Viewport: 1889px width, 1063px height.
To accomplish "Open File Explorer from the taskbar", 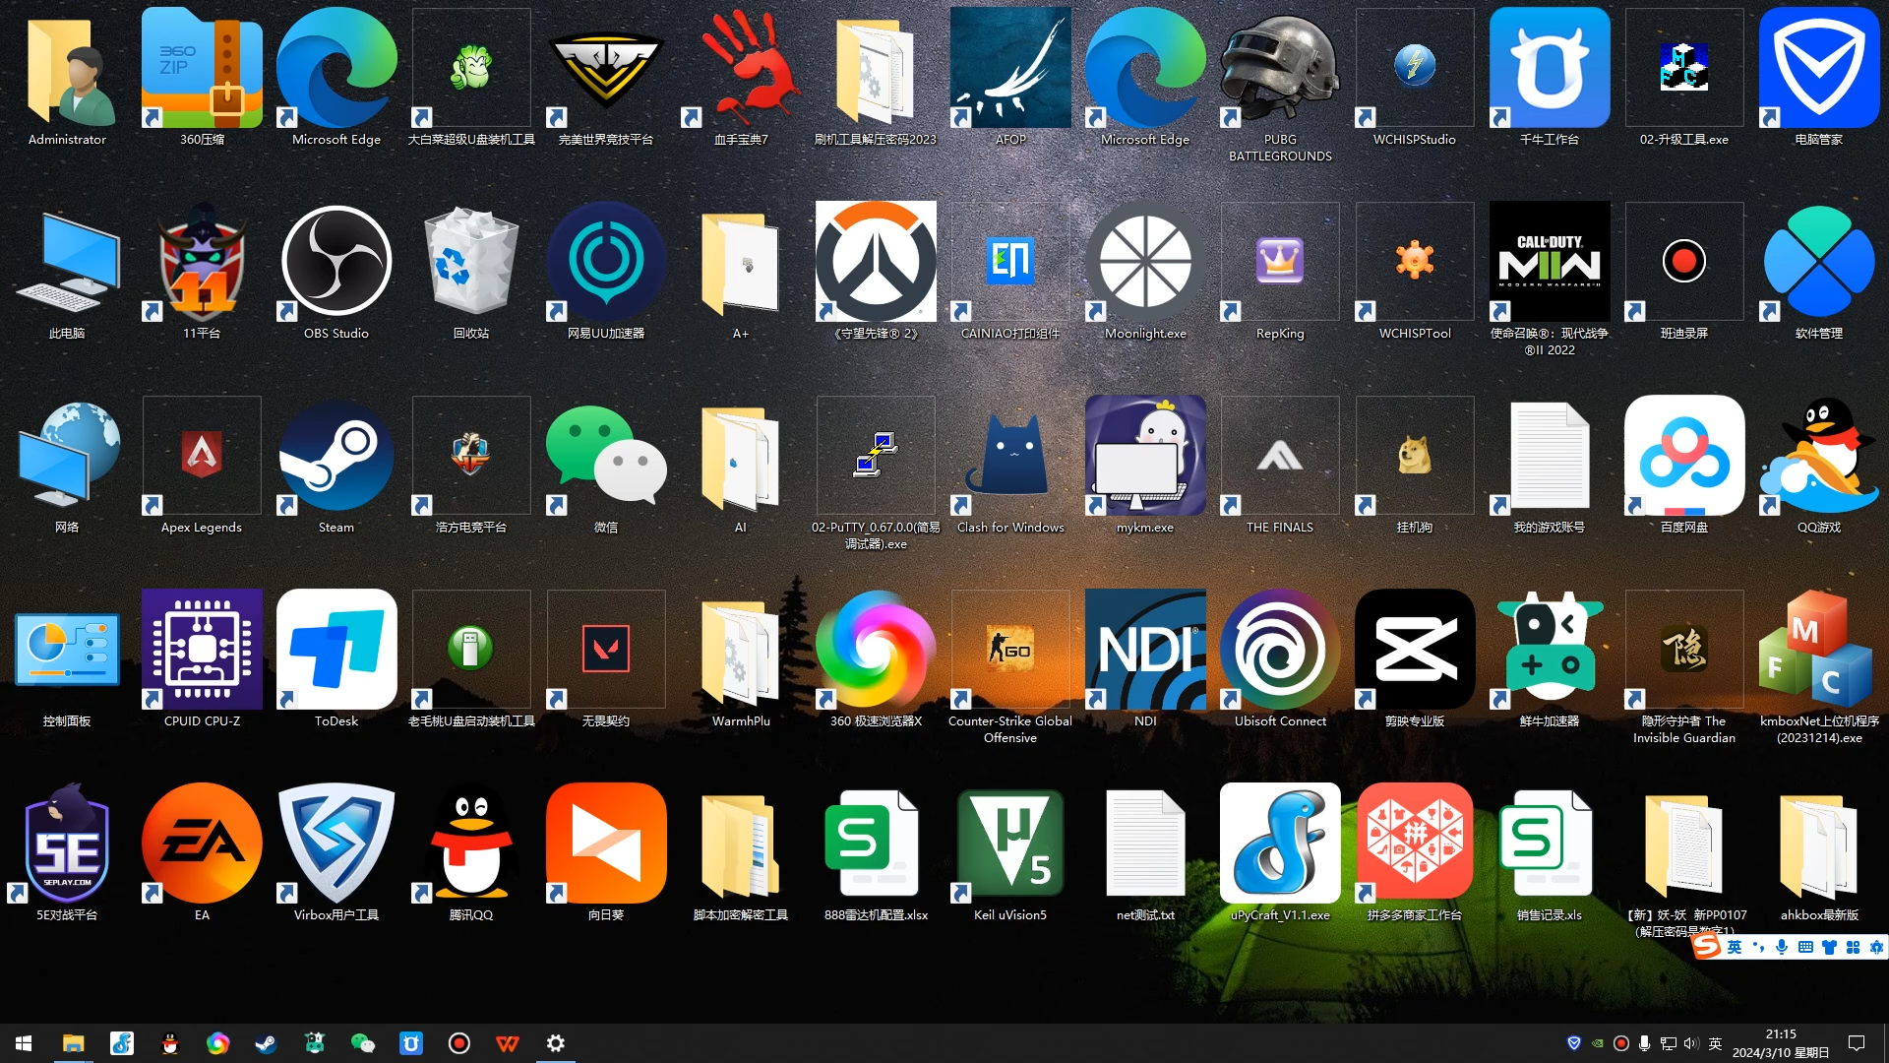I will [73, 1043].
